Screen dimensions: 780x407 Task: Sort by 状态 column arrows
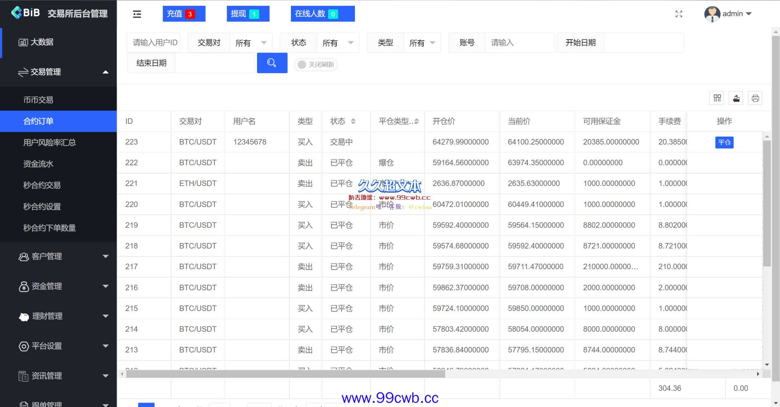[353, 121]
